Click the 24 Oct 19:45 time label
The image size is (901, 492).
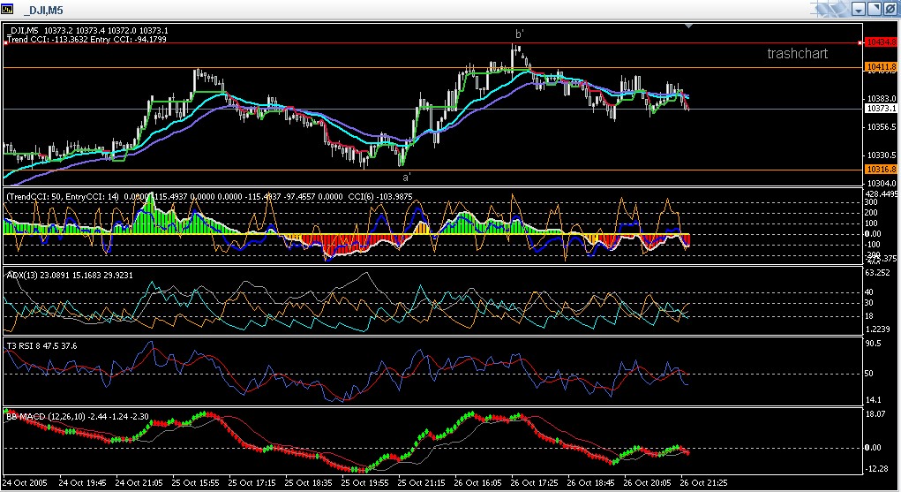pos(82,483)
